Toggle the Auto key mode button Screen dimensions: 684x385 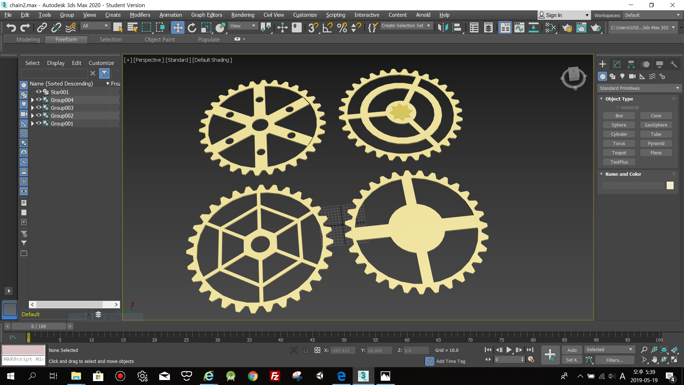[572, 350]
